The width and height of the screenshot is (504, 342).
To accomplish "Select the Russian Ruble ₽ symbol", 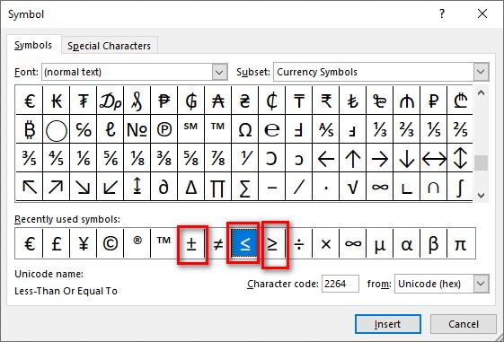I will click(434, 101).
